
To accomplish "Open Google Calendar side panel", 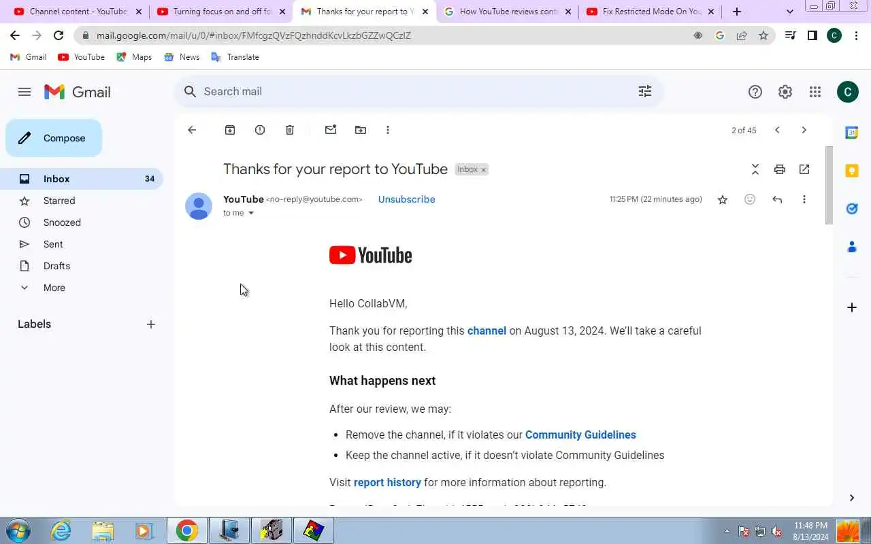I will [852, 133].
